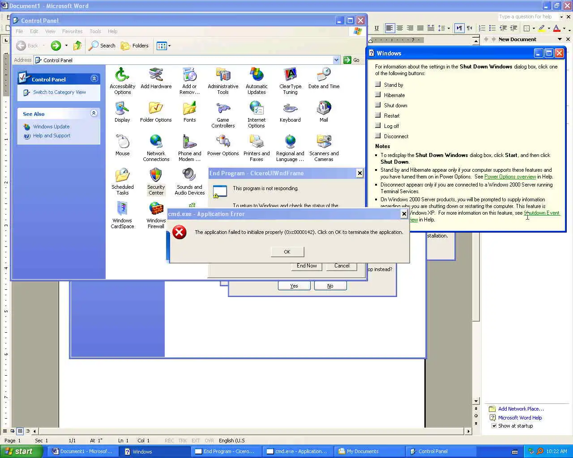Open Regional and Language options
Image resolution: width=573 pixels, height=458 pixels.
pyautogui.click(x=290, y=148)
